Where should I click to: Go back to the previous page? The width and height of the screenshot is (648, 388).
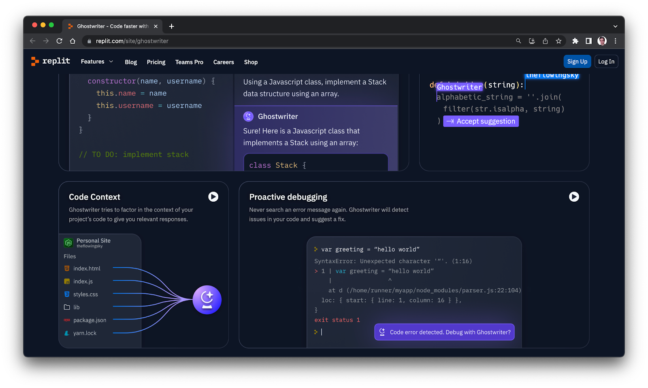click(x=33, y=41)
